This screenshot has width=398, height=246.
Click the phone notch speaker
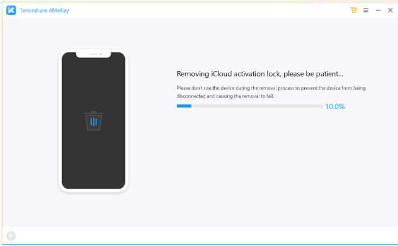click(x=93, y=54)
